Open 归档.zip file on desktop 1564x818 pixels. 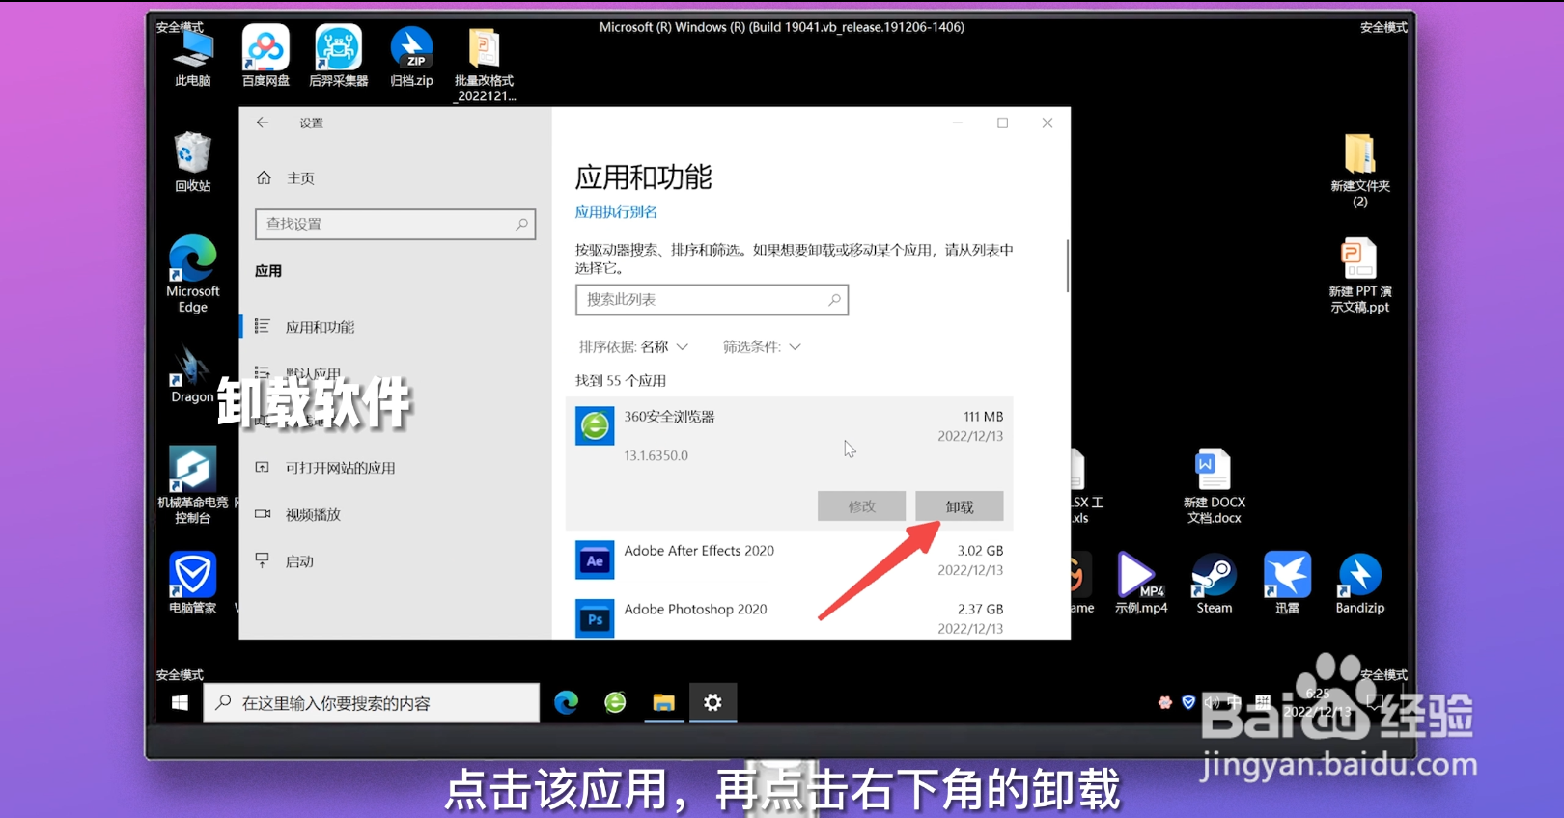(411, 56)
